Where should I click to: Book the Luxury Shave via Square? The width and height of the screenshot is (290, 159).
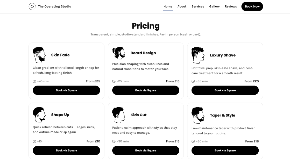[x=225, y=90]
